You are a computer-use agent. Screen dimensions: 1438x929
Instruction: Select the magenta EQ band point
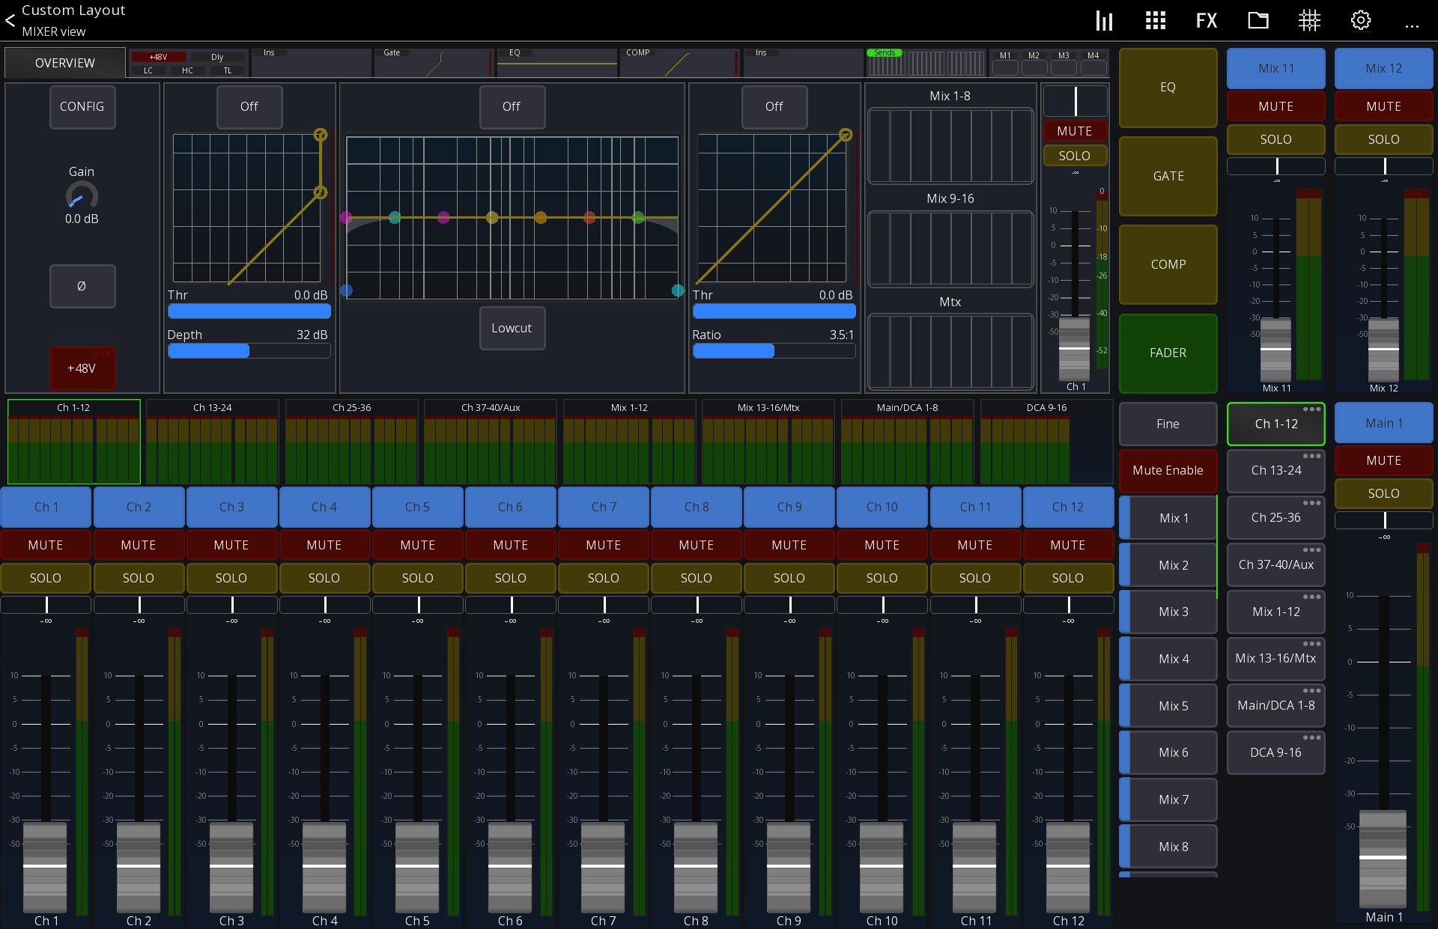[443, 218]
